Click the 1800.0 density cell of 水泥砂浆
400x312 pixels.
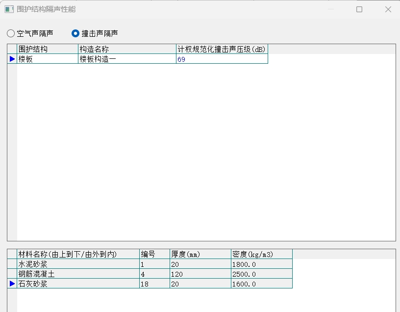(x=261, y=264)
